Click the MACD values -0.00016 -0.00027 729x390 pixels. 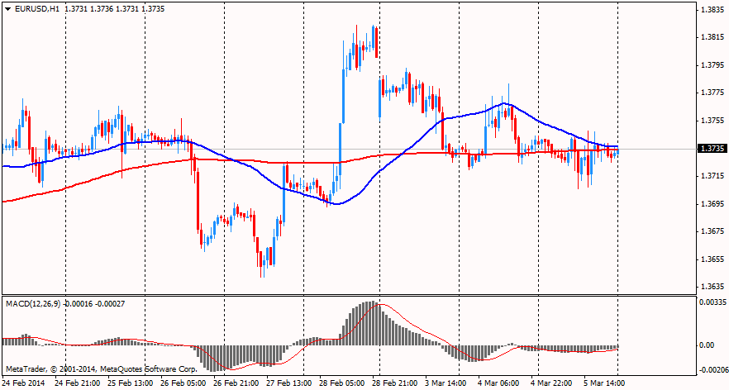pyautogui.click(x=94, y=303)
